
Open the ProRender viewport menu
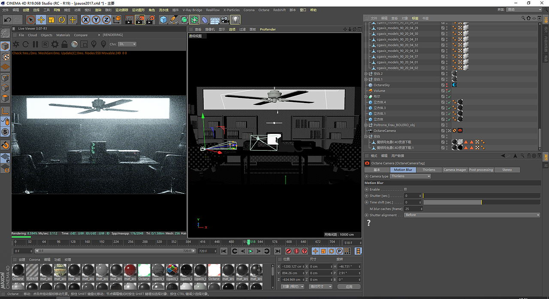[x=268, y=30]
